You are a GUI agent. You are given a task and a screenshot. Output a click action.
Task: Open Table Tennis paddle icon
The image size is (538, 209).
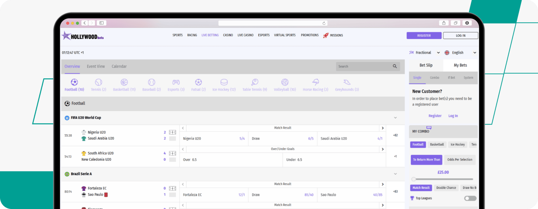pyautogui.click(x=255, y=82)
